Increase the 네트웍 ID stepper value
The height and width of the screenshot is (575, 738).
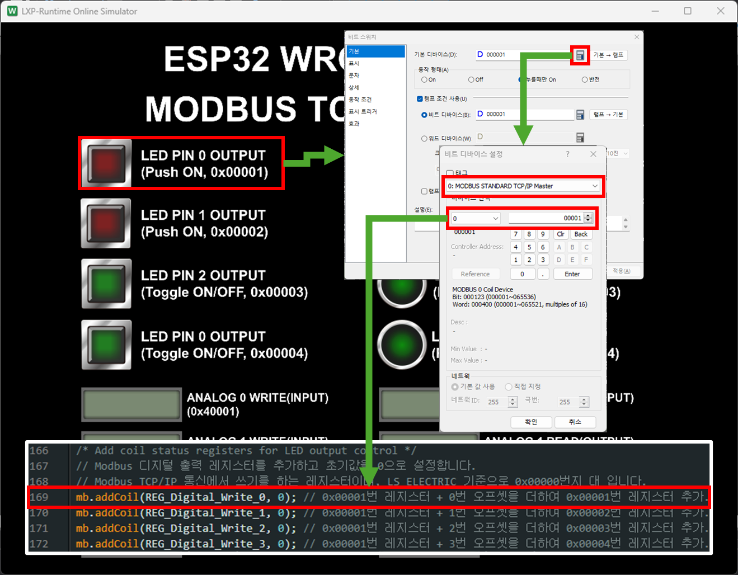click(513, 399)
